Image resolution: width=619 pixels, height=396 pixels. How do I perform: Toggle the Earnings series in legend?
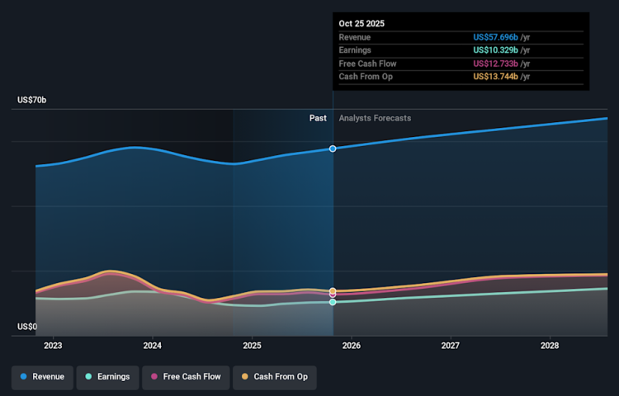point(107,377)
